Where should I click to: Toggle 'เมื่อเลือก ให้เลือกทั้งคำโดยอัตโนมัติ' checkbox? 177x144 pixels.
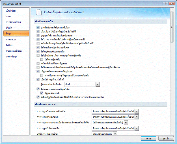click(x=38, y=31)
